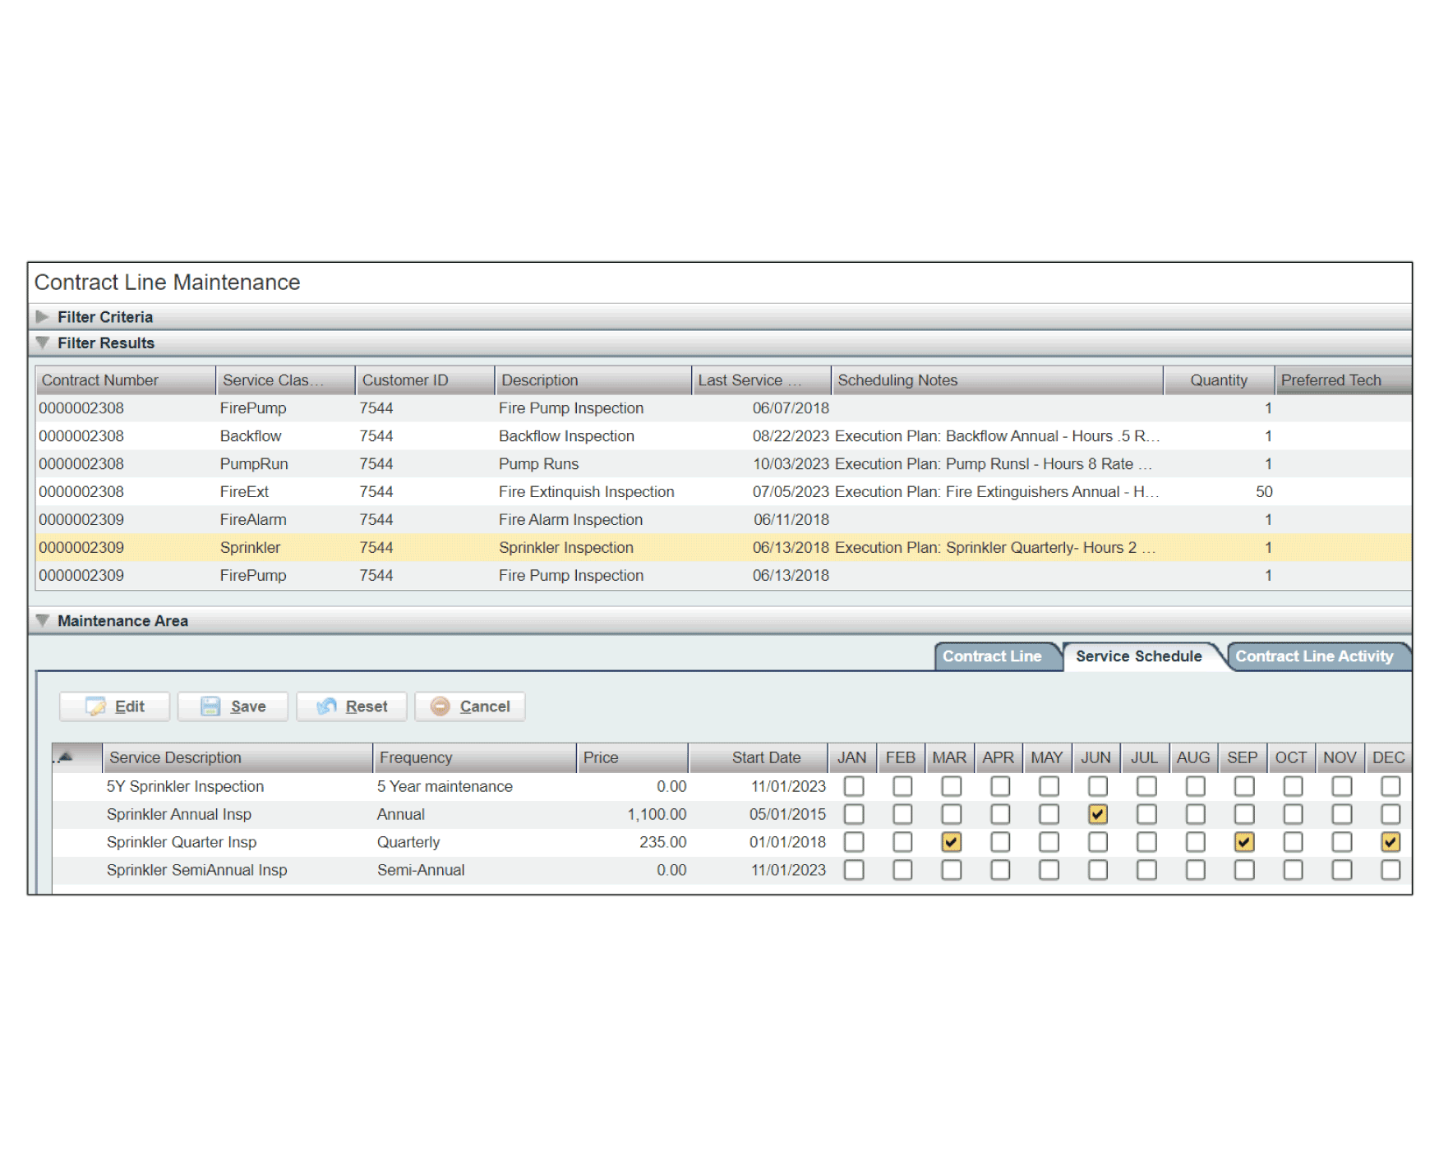Uncheck DEC for Sprinkler Quarter Insp
1439x1155 pixels.
coord(1390,842)
